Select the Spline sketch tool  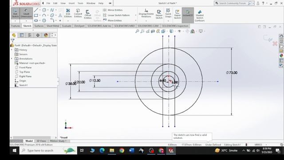(x=52, y=10)
